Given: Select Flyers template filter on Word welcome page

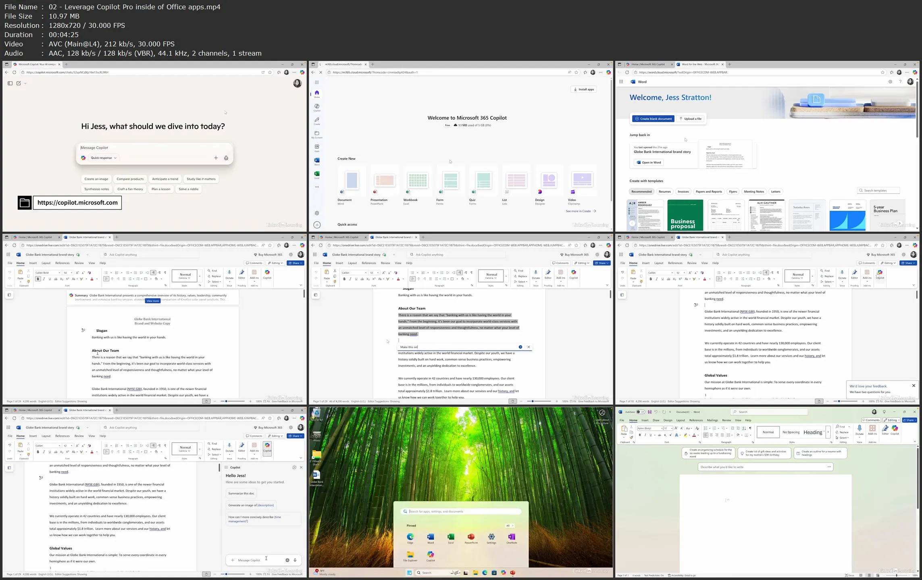Looking at the screenshot, I should (x=733, y=192).
